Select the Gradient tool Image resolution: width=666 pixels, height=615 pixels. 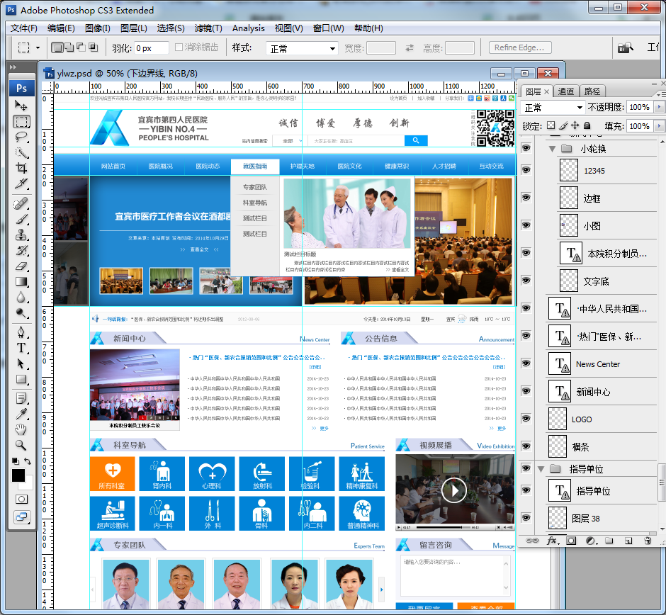point(21,281)
